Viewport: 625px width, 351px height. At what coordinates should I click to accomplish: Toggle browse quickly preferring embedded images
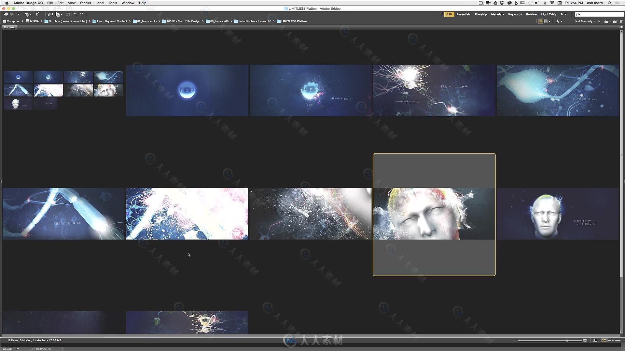[x=540, y=21]
